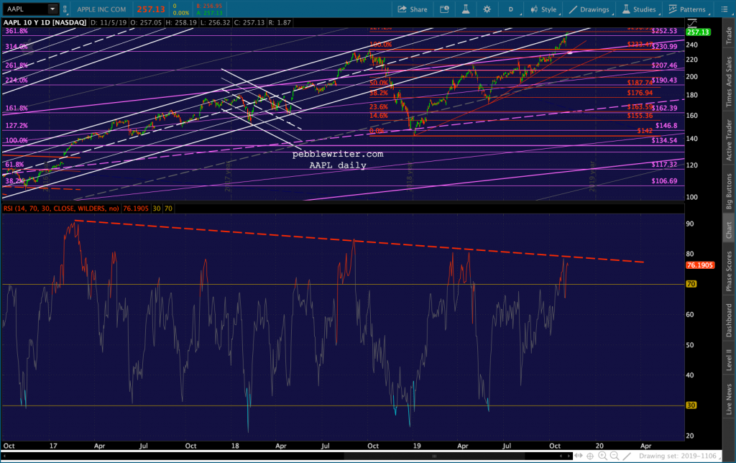Open the Phase Scores side tab
This screenshot has width=736, height=463.
coord(729,271)
